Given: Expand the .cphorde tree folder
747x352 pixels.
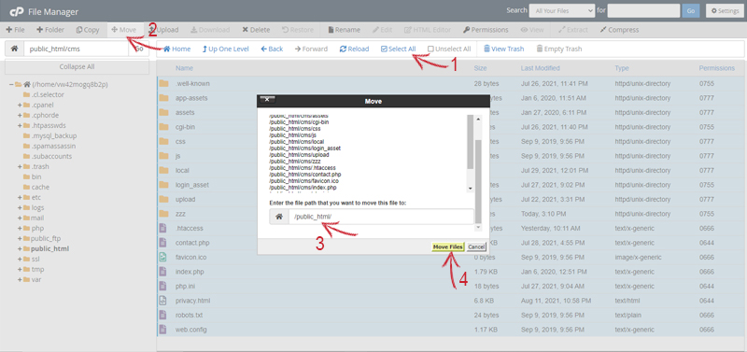Looking at the screenshot, I should pos(20,115).
